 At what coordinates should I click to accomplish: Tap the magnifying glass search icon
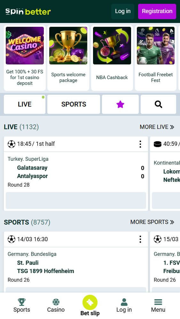[158, 104]
